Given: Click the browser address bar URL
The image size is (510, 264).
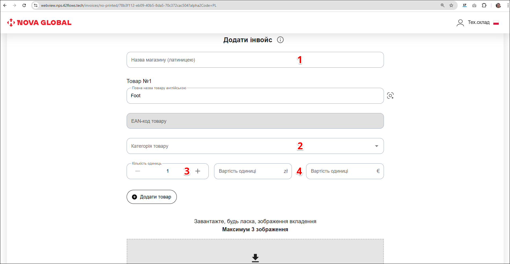Looking at the screenshot, I should click(129, 5).
